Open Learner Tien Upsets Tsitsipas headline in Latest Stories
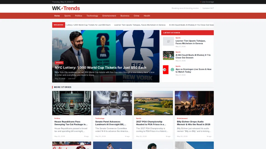This screenshot has width=266, height=149. tap(191, 42)
